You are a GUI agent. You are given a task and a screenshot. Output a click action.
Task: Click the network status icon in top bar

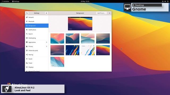(163, 1)
